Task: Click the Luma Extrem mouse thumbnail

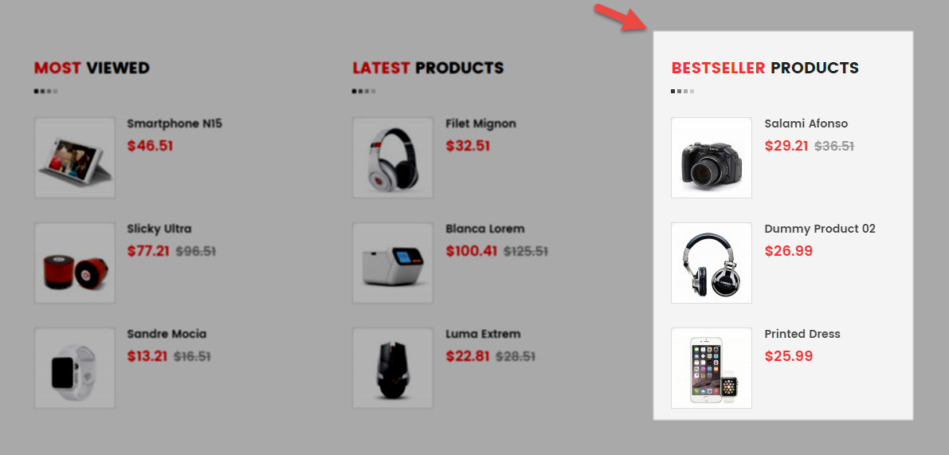Action: pos(393,368)
